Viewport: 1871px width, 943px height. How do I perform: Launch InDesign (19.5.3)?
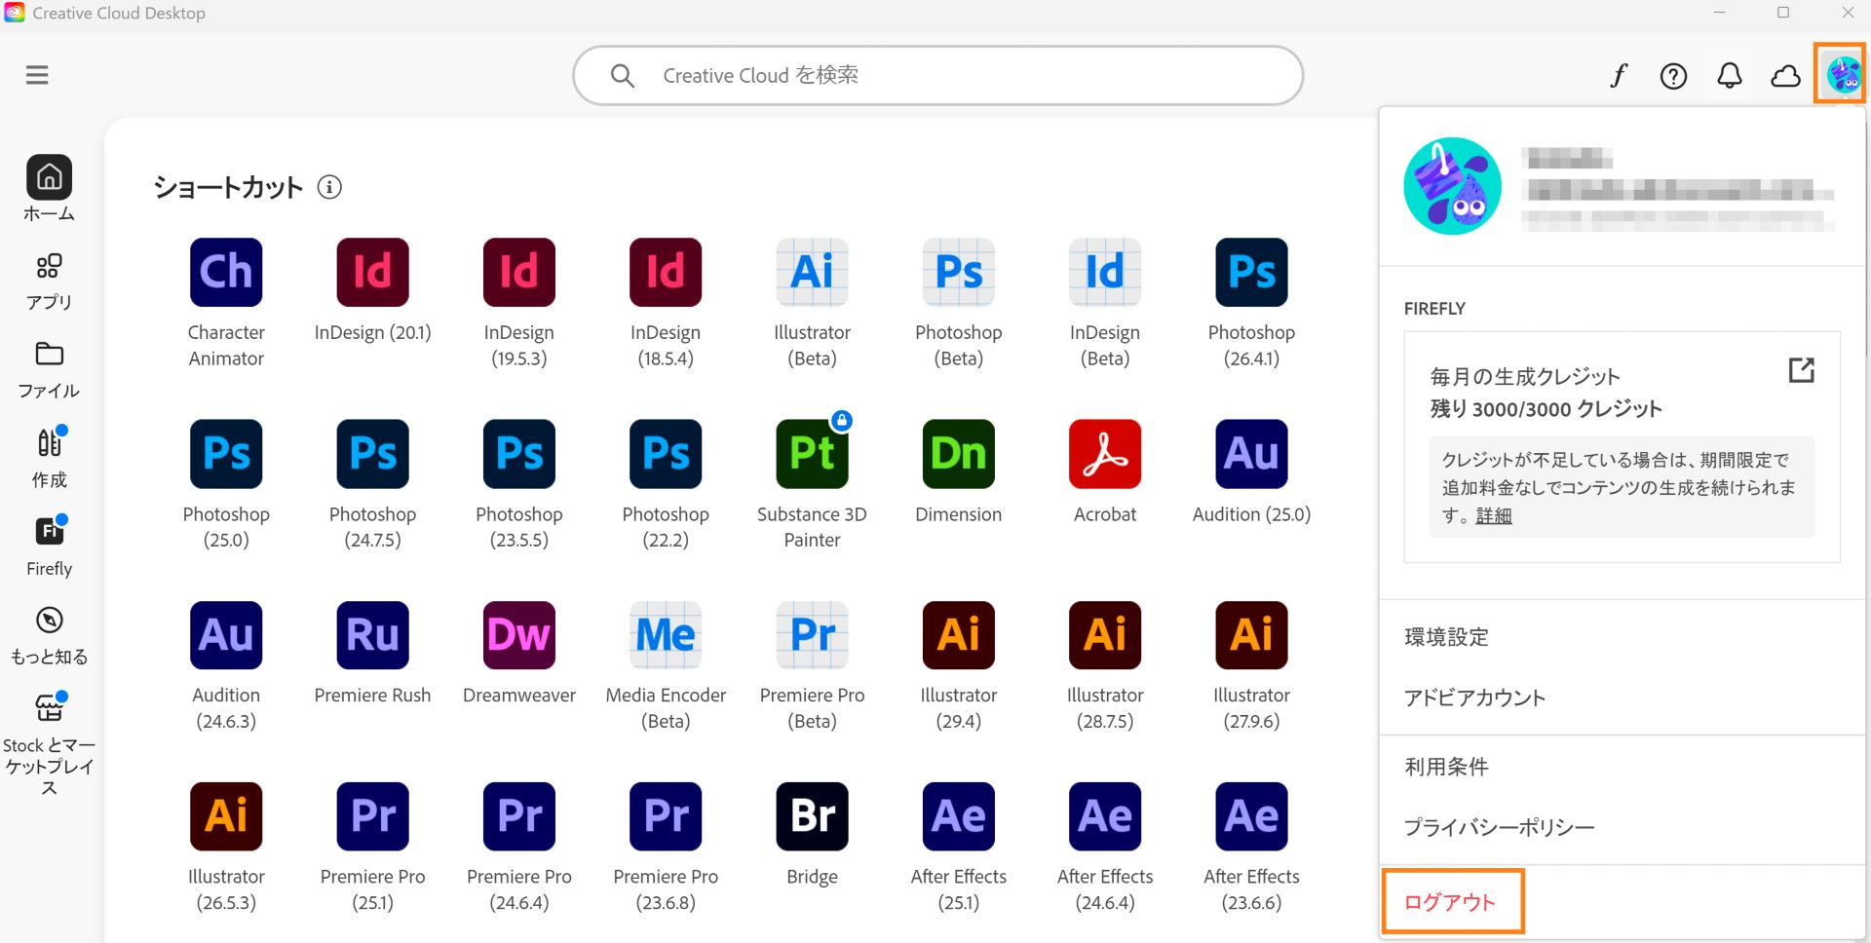pos(519,273)
